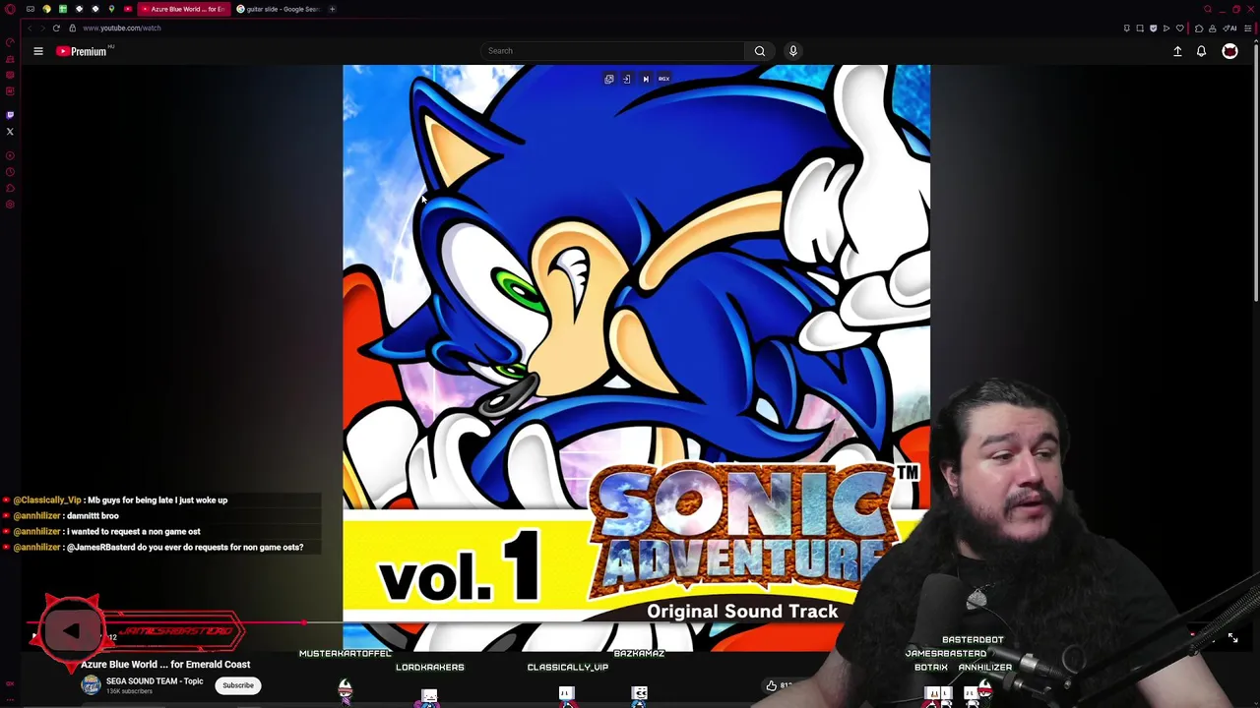Toggle full screen on the video player
1260x708 pixels.
(x=1232, y=638)
